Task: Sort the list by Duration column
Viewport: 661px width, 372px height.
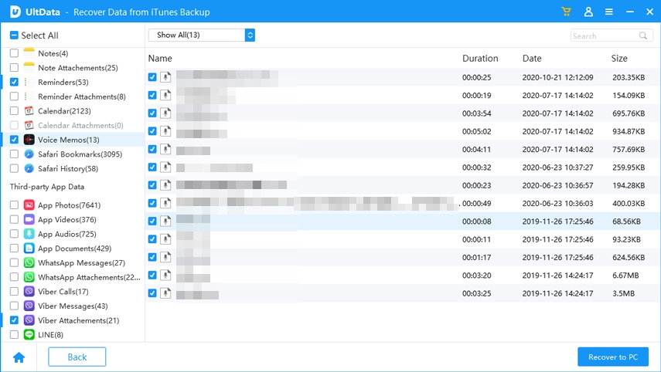Action: click(479, 59)
